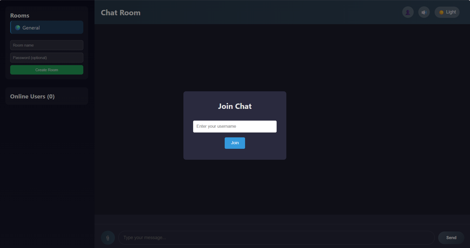
Task: Click the Chat Room title
Action: [x=120, y=13]
